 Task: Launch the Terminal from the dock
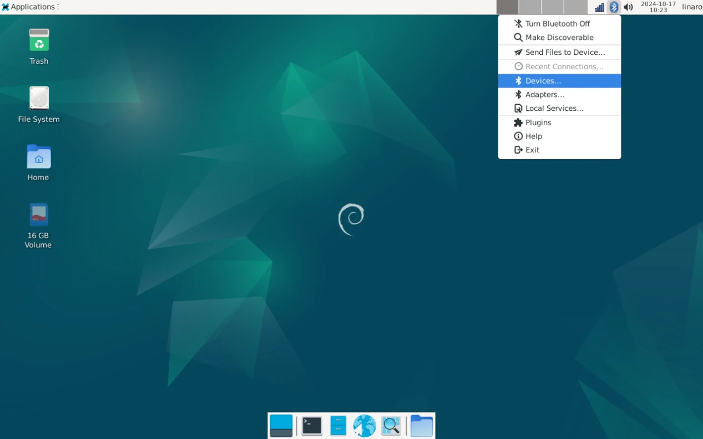[x=312, y=426]
